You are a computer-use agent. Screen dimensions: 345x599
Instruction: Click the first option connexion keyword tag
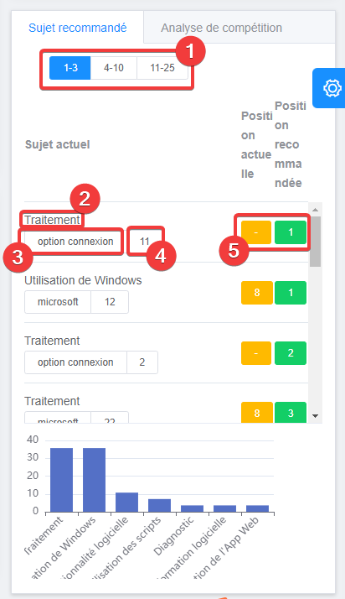coord(75,242)
